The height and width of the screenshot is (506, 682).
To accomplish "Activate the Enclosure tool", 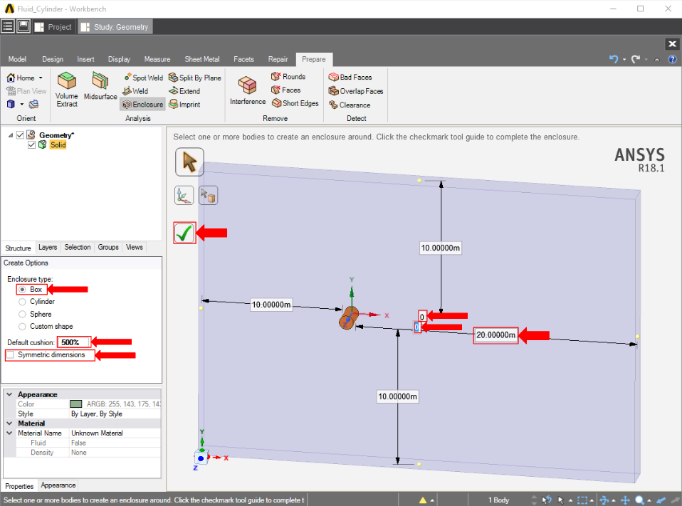I will click(x=142, y=105).
